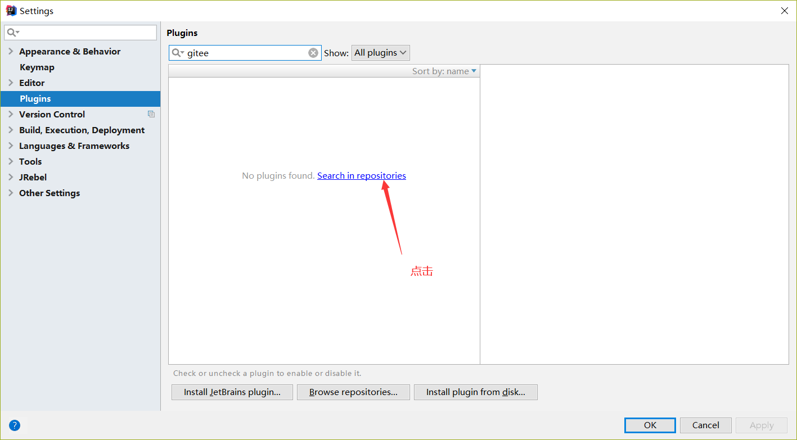Open the Sort by name dropdown

tap(444, 71)
